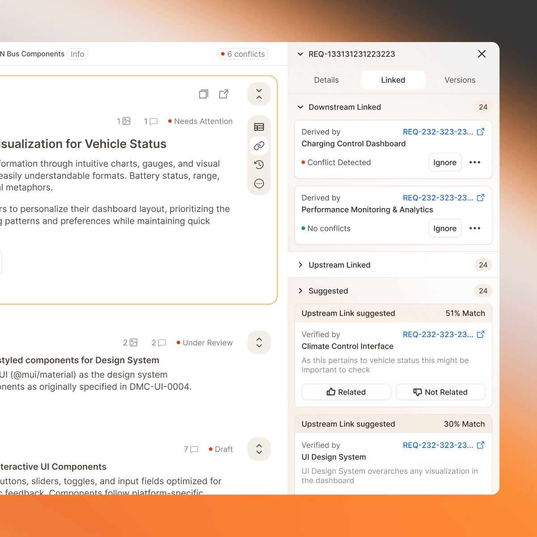Click the Conflict Detected status text
This screenshot has width=537, height=537.
coord(339,162)
